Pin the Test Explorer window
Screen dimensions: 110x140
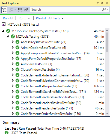(102, 3)
